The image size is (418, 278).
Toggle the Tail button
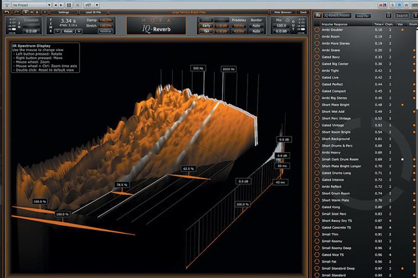click(206, 31)
